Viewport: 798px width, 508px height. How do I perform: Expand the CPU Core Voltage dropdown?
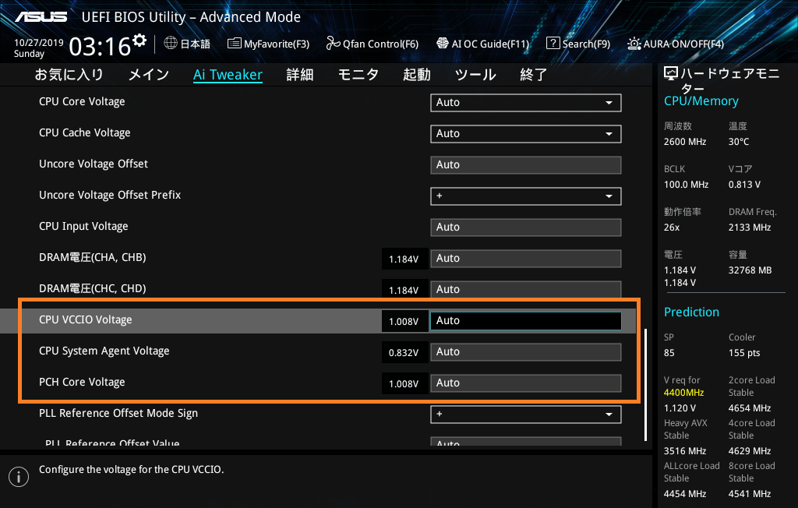click(x=526, y=102)
